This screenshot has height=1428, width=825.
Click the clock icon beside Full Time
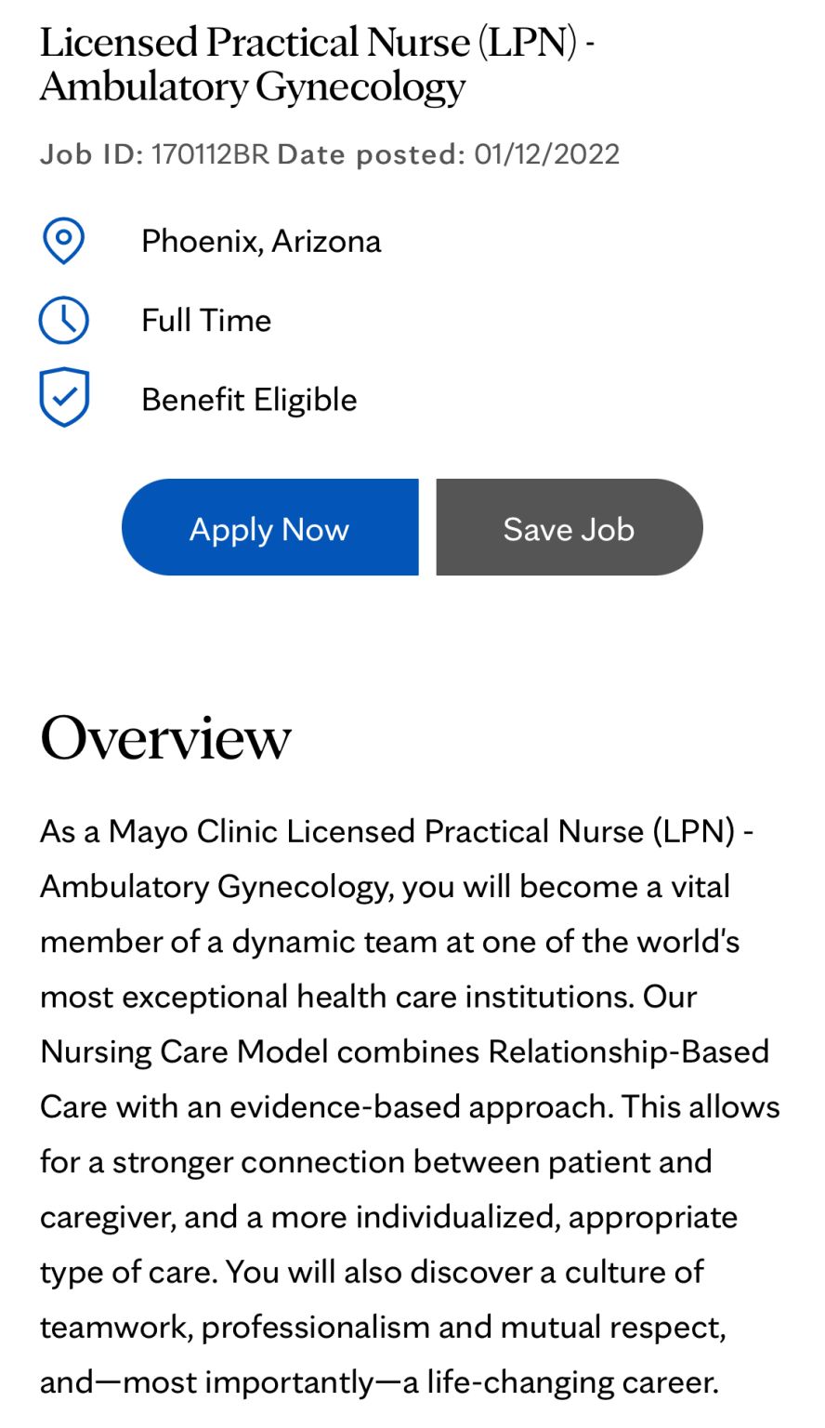64,321
